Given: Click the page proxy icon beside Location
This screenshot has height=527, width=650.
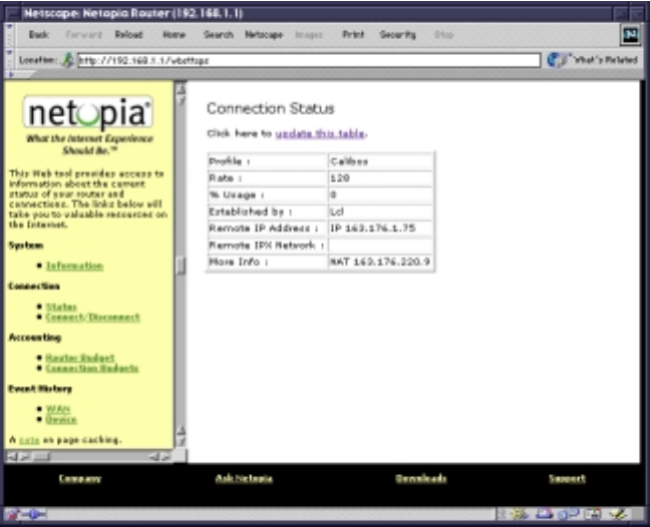Looking at the screenshot, I should (68, 60).
